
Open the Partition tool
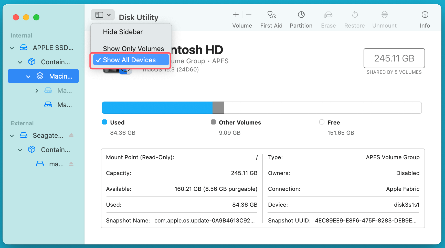[x=301, y=19]
